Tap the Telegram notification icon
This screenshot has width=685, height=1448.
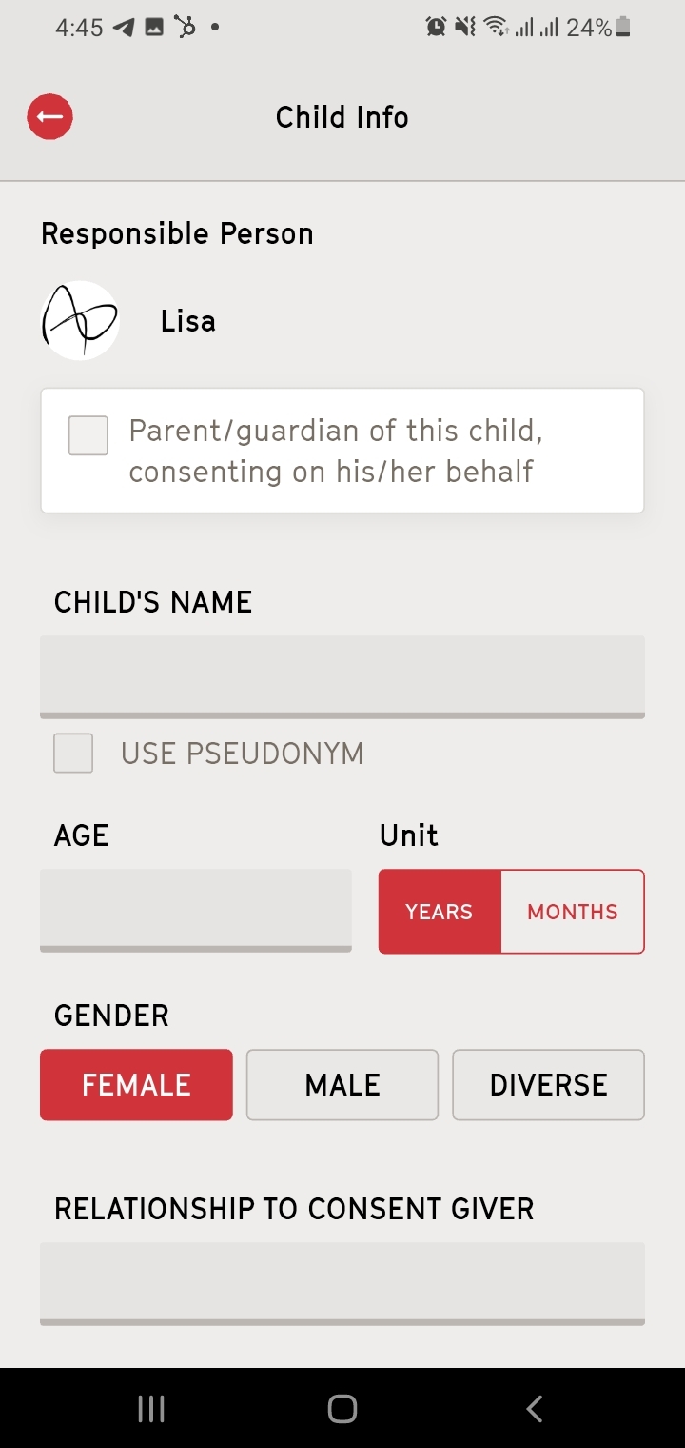pyautogui.click(x=124, y=28)
